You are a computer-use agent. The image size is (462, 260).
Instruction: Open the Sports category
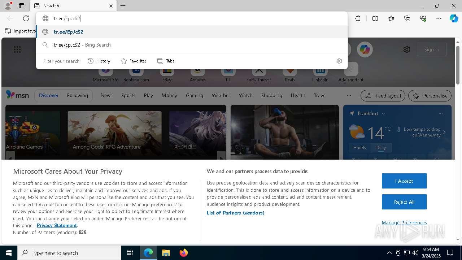(128, 95)
